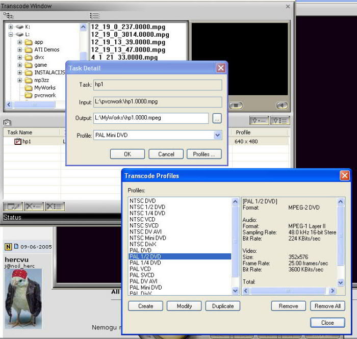This screenshot has width=357, height=339.
Task: Click the remove all tasks icon button
Action: pyautogui.click(x=54, y=206)
